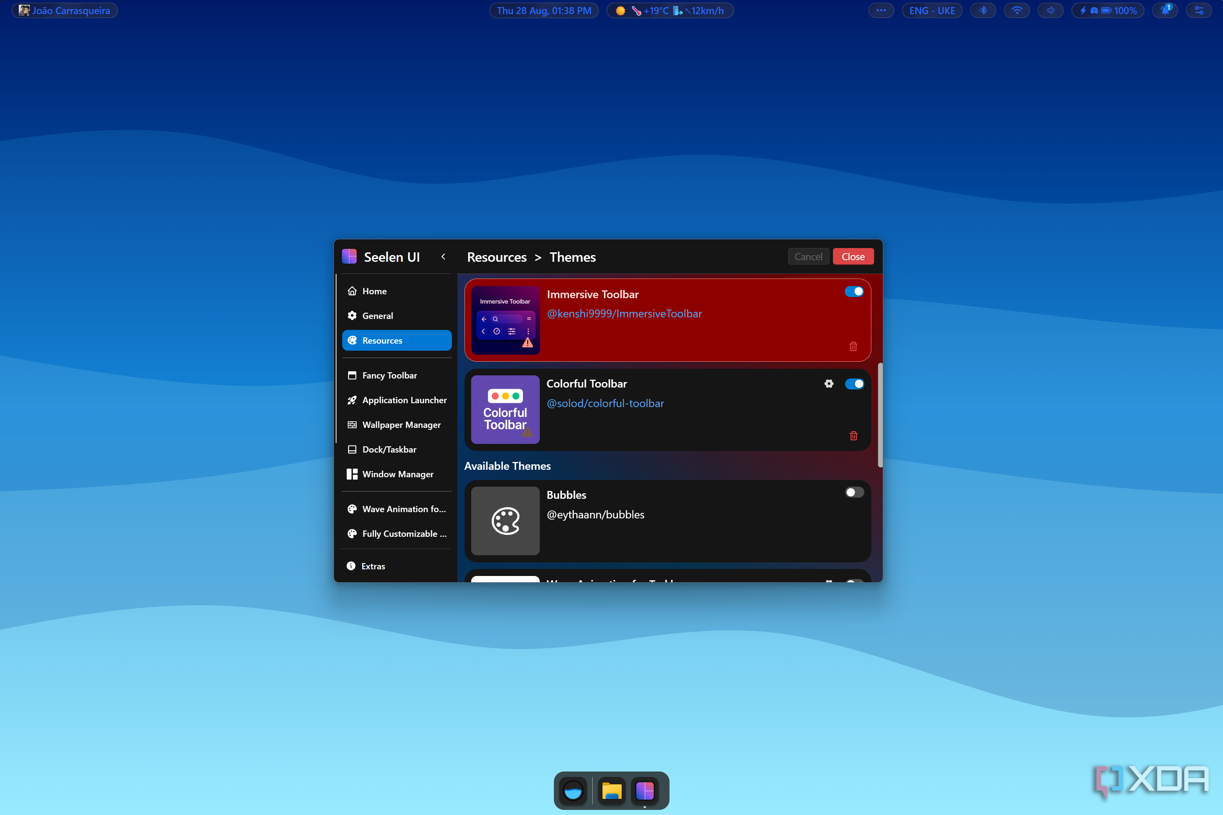The height and width of the screenshot is (815, 1223).
Task: Open Wallpaper Manager settings
Action: tap(396, 425)
